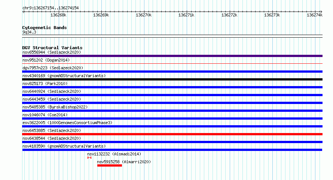The width and height of the screenshot is (333, 180).
Task: Select the blue nsv4183590 variant bar
Action: pyautogui.click(x=172, y=150)
